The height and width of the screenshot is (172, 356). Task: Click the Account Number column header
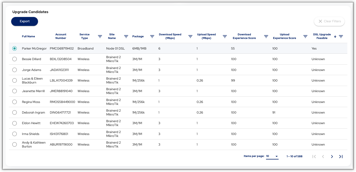click(x=61, y=36)
